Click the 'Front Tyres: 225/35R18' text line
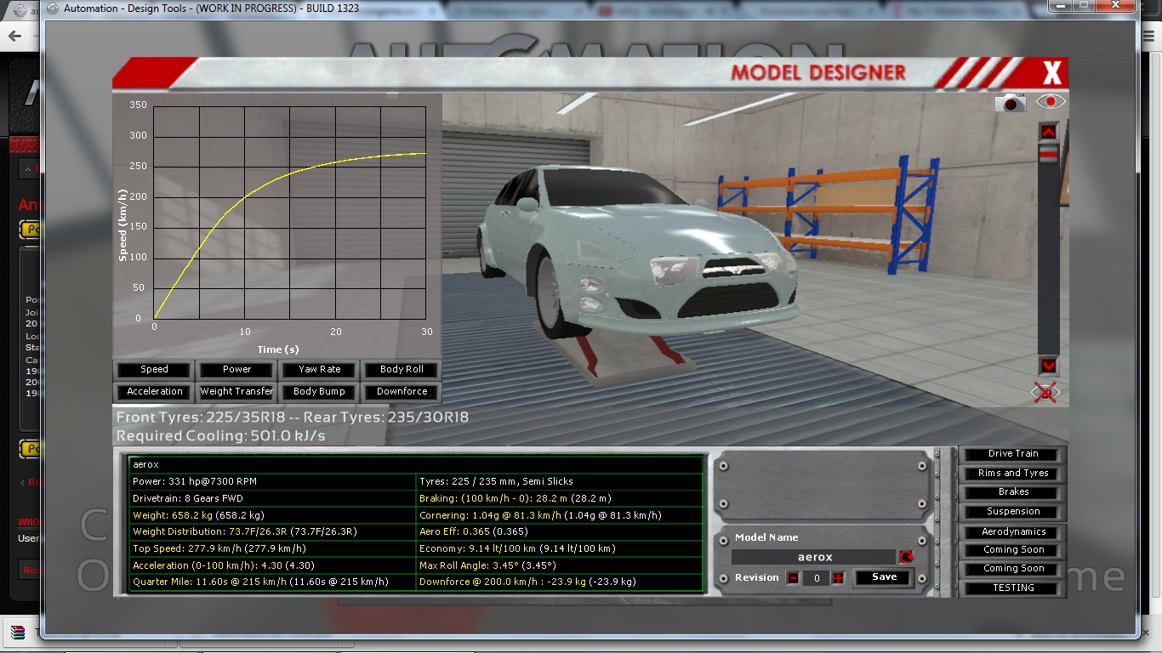 pyautogui.click(x=293, y=417)
